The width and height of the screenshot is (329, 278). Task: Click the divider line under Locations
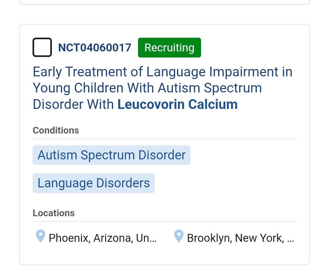[164, 221]
